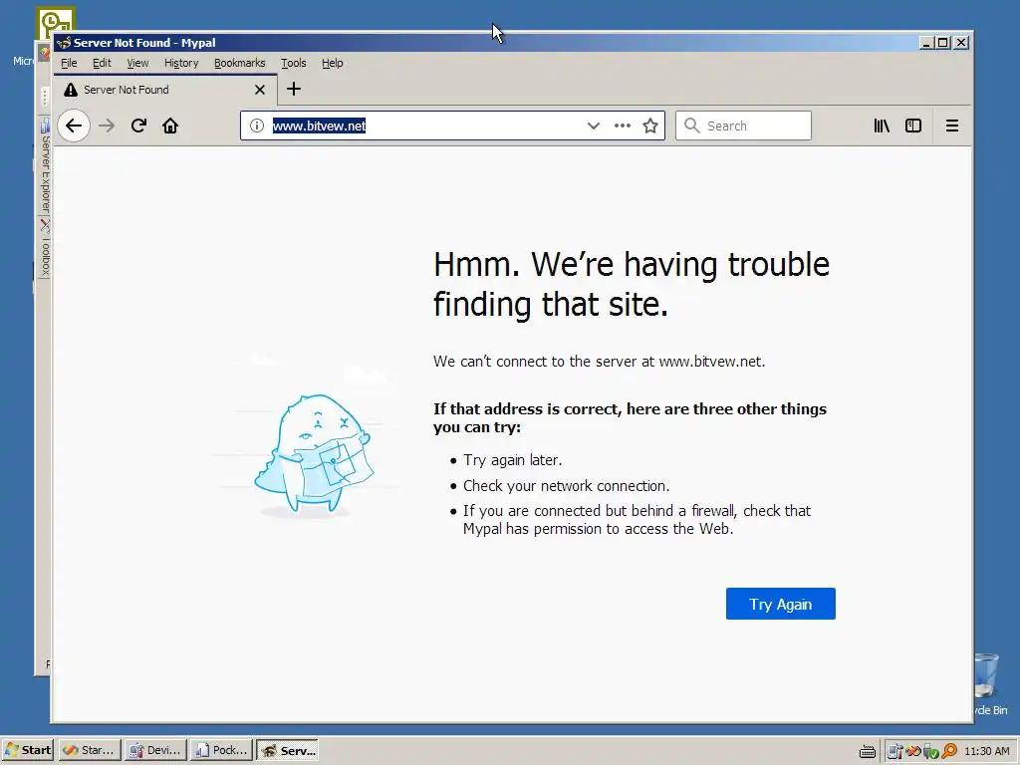Image resolution: width=1020 pixels, height=765 pixels.
Task: Reload the current page
Action: (138, 126)
